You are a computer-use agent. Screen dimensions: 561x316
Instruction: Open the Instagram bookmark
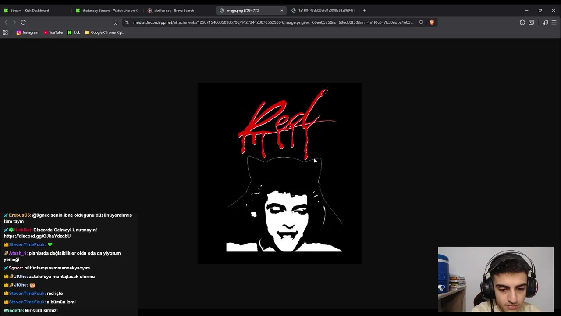pyautogui.click(x=27, y=32)
